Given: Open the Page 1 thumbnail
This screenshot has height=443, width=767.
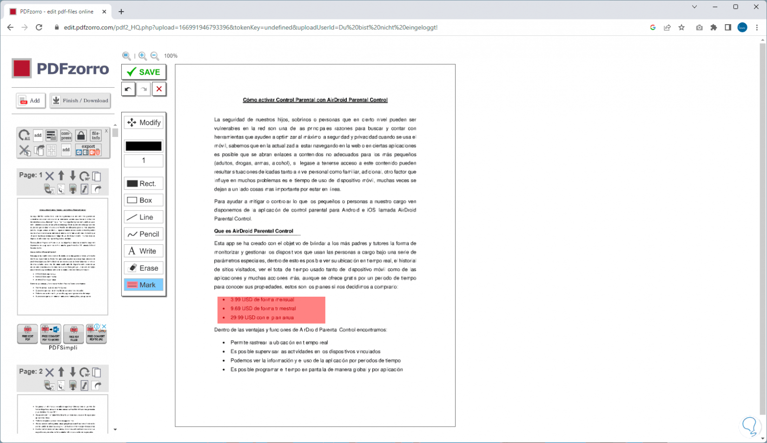Looking at the screenshot, I should (x=63, y=257).
